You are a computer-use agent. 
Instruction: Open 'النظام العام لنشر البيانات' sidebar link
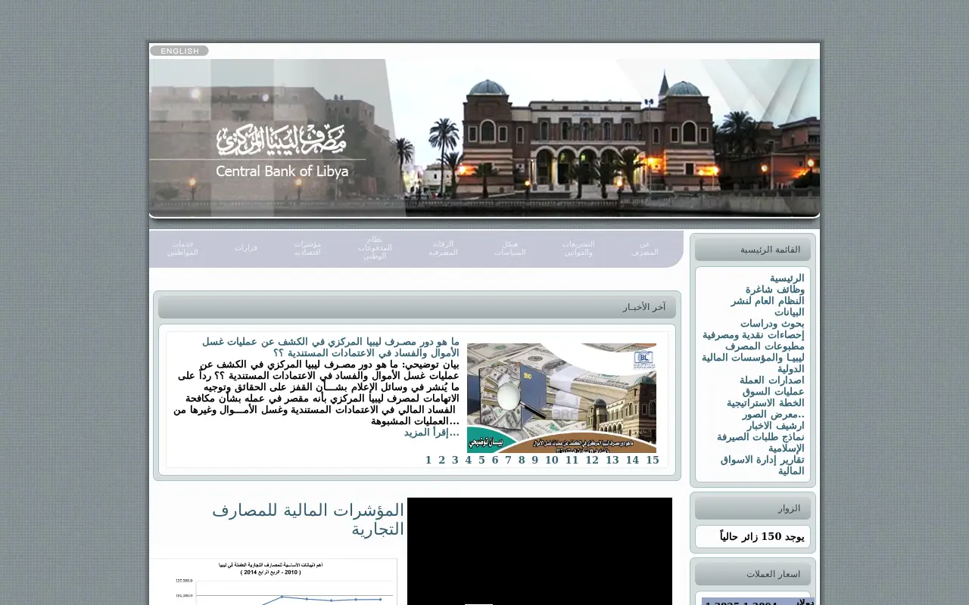tap(768, 306)
